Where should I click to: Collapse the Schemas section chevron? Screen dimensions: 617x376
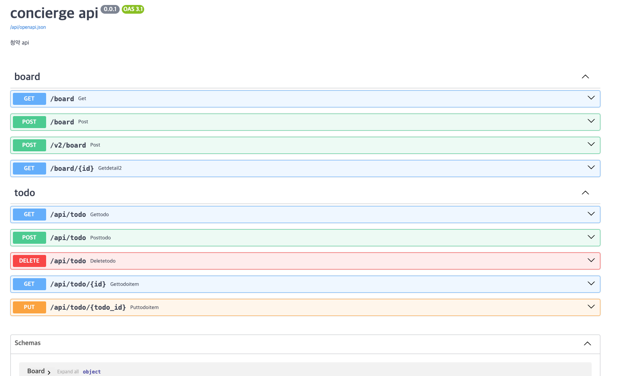pyautogui.click(x=588, y=344)
